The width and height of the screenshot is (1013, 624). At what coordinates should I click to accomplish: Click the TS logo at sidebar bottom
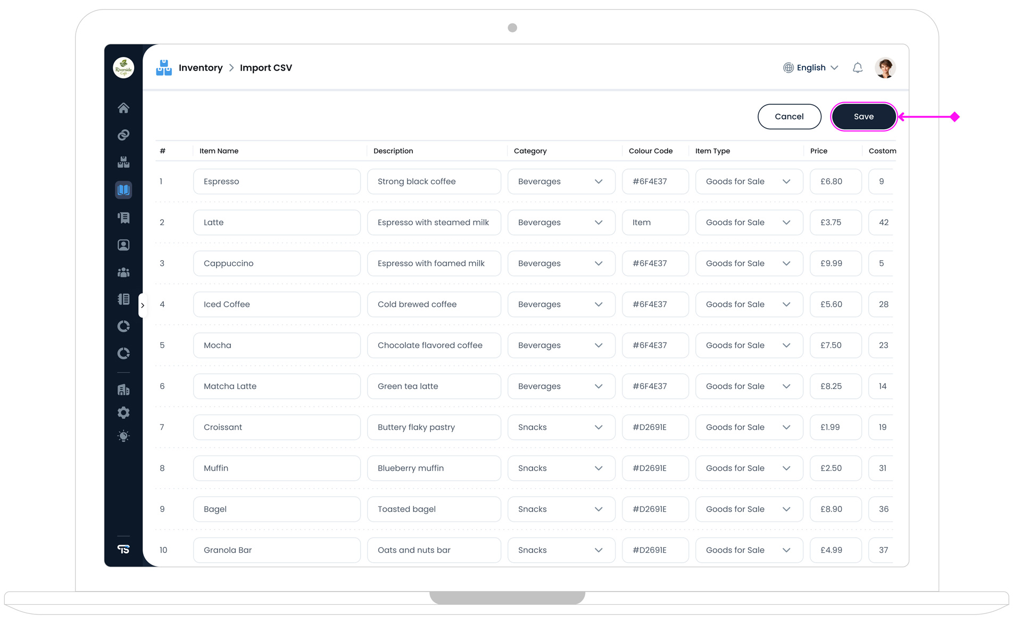coord(123,549)
